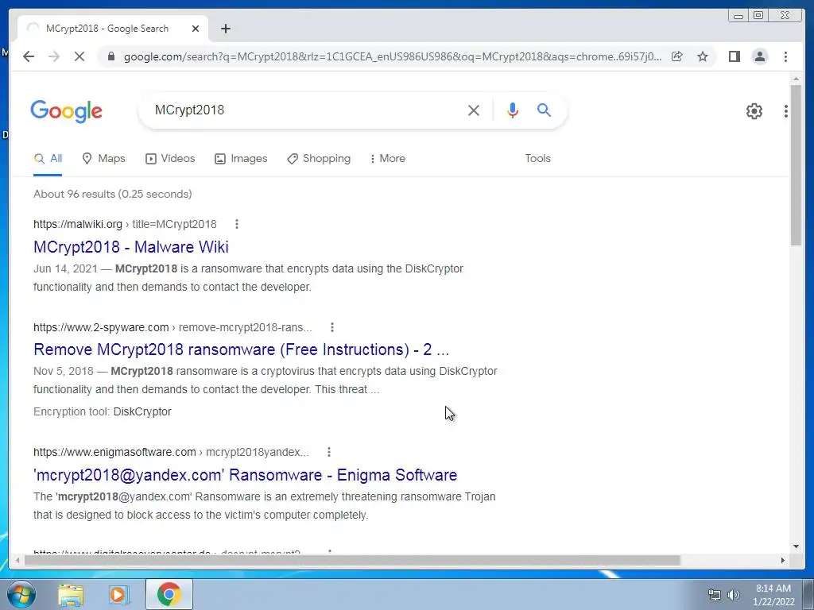Stop loading the page
This screenshot has height=610, width=814.
(79, 56)
